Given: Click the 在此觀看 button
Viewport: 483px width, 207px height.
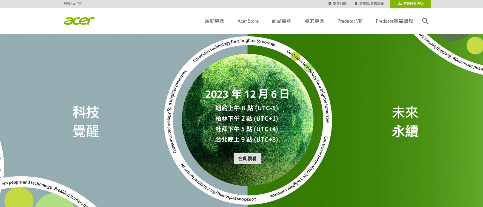Looking at the screenshot, I should click(x=247, y=158).
